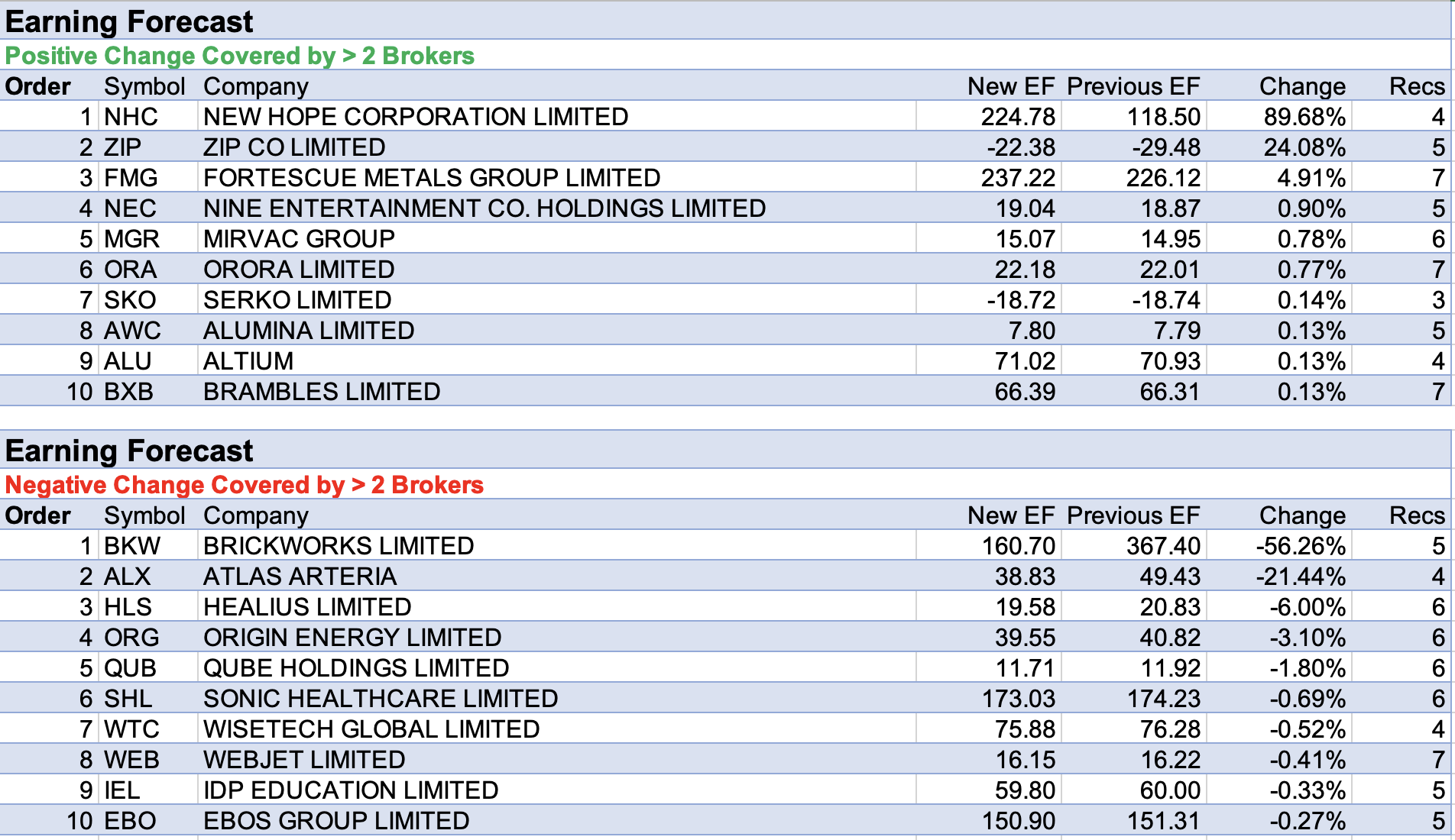
Task: Select the ORIGIN ENERGY LIMITED cell
Action: [352, 638]
